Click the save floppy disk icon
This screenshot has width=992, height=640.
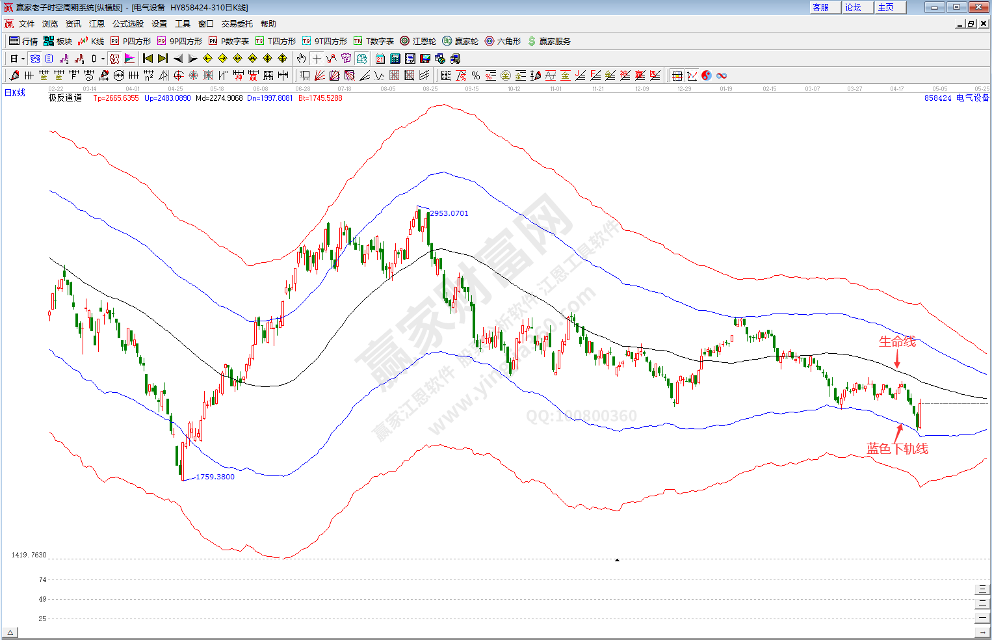tap(425, 59)
